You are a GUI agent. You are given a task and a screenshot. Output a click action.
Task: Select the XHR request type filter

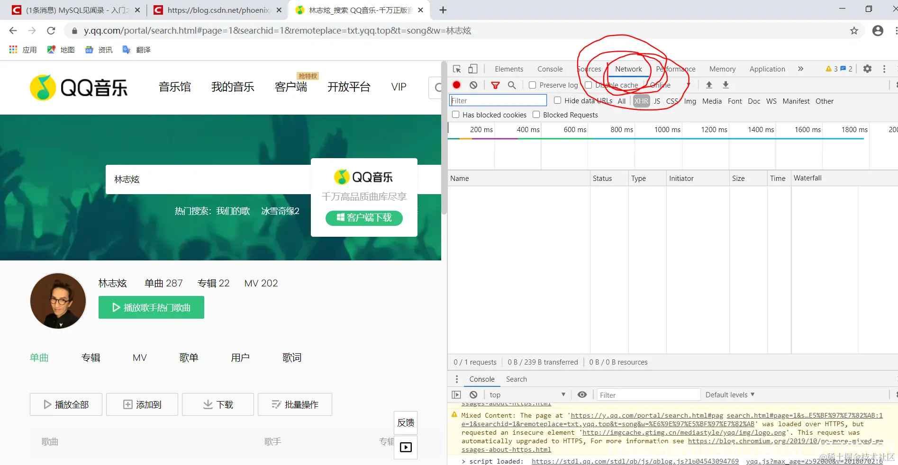click(x=641, y=101)
